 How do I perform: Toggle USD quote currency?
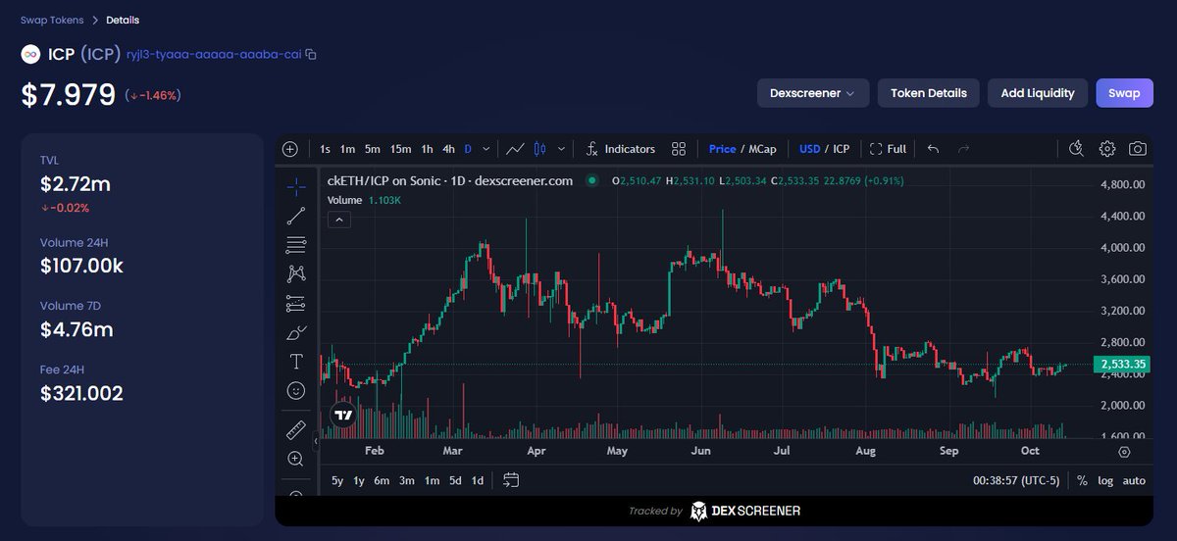[x=809, y=149]
